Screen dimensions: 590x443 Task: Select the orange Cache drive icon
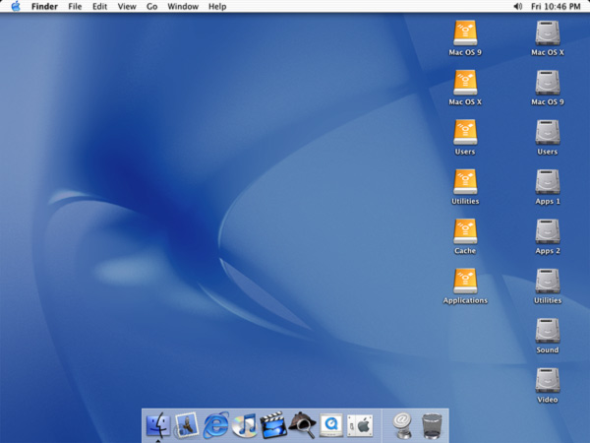tap(465, 231)
